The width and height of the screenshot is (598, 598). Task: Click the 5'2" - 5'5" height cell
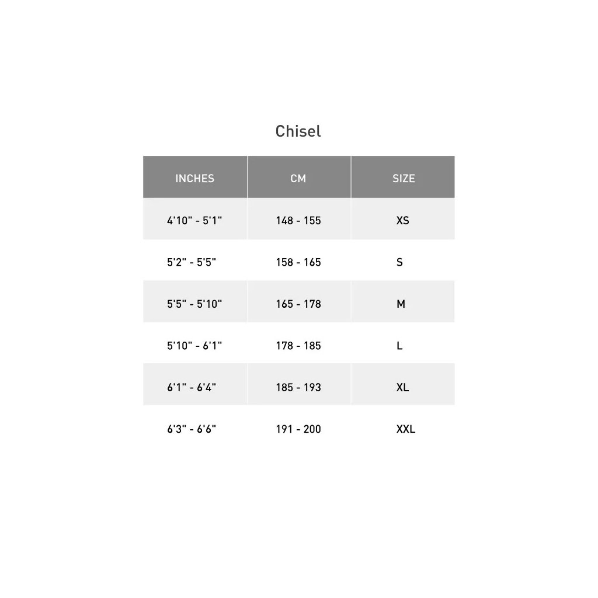click(192, 262)
